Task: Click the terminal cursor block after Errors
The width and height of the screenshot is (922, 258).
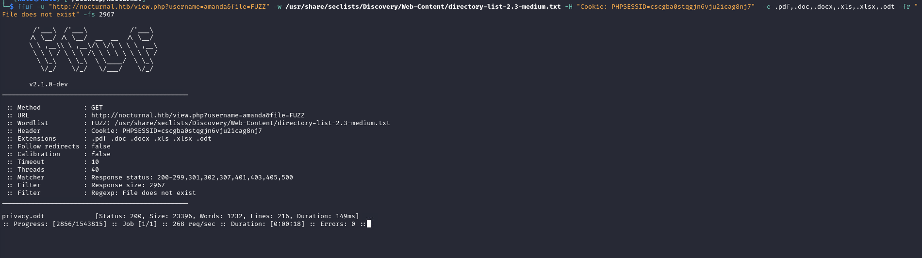Action: click(x=369, y=224)
